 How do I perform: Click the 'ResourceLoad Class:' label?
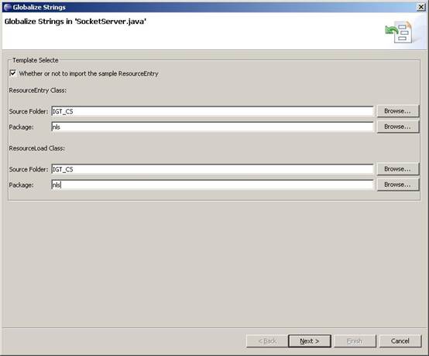pyautogui.click(x=37, y=148)
